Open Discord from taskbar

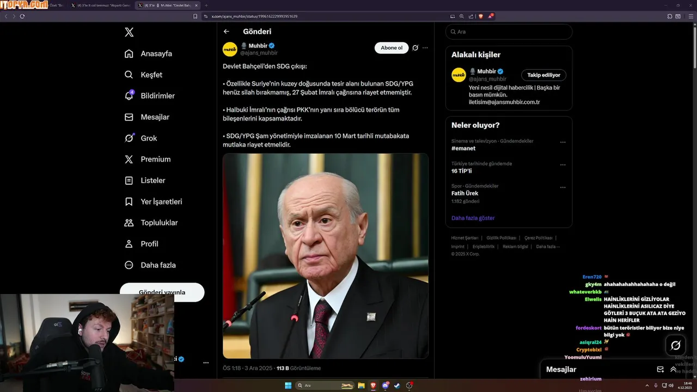[386, 385]
